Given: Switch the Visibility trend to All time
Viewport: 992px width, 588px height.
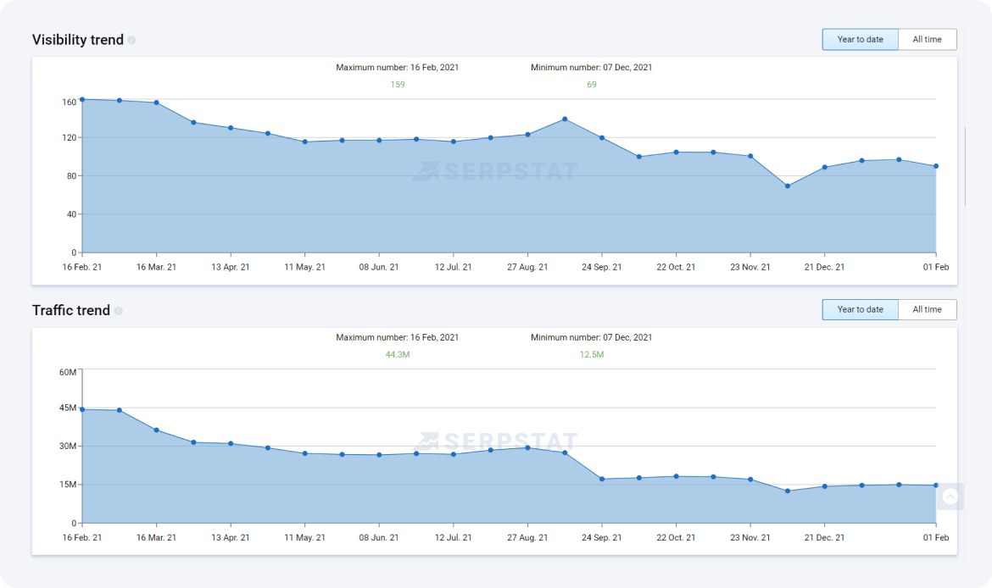Looking at the screenshot, I should [928, 39].
